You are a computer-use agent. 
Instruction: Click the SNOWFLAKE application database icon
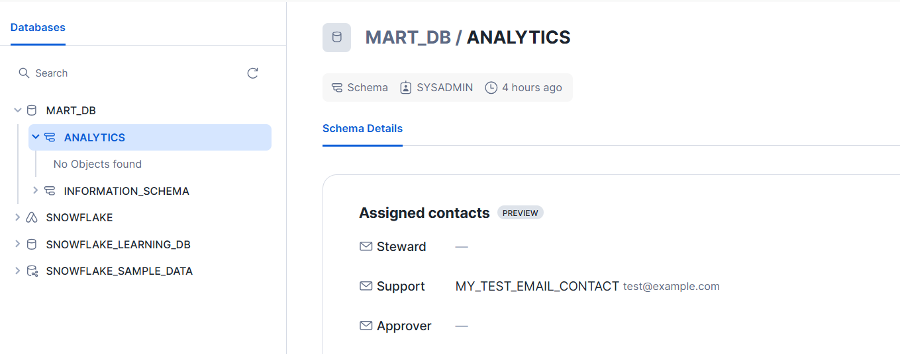(32, 217)
